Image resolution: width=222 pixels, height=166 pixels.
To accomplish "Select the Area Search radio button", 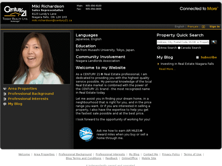I will tap(159, 48).
